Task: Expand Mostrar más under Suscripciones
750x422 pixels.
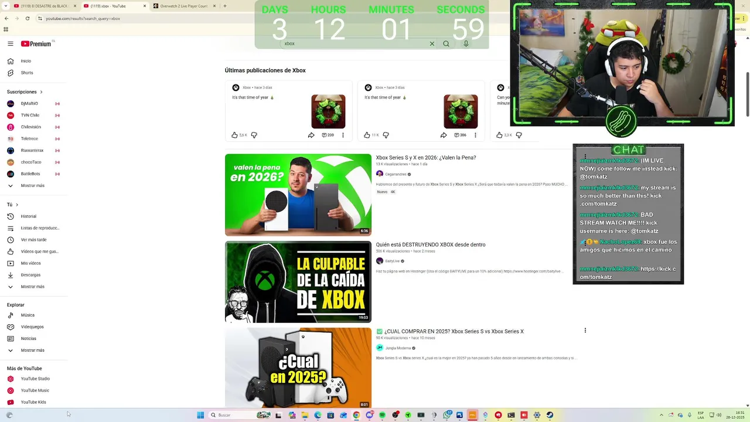Action: pos(32,186)
